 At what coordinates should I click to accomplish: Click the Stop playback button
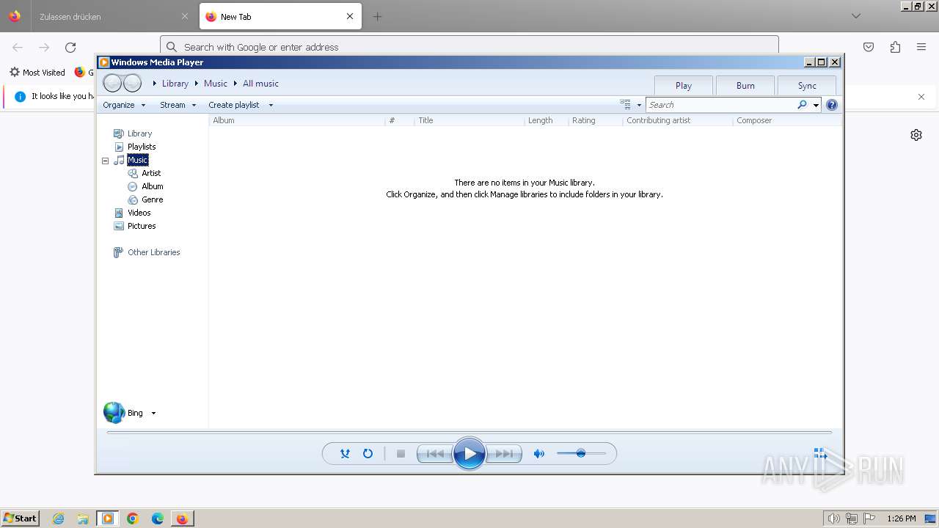point(401,454)
